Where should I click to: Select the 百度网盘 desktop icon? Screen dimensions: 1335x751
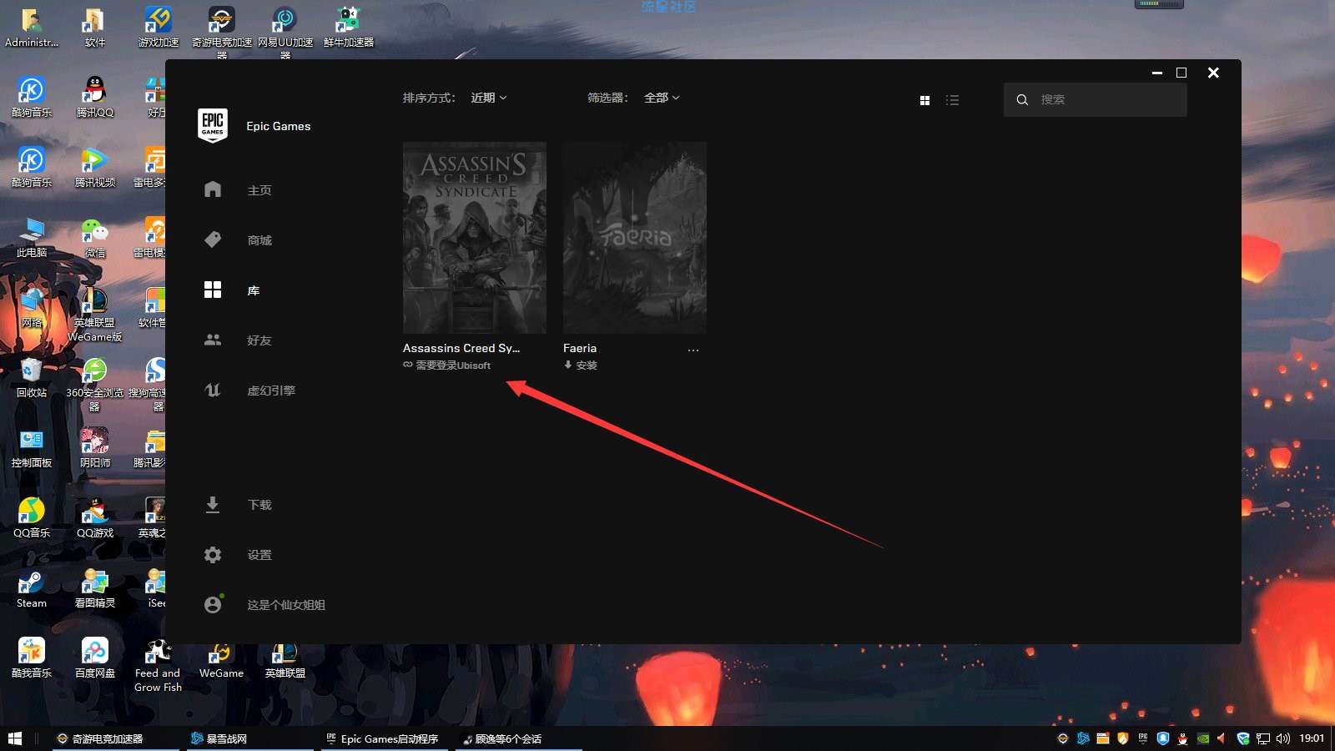[x=95, y=658]
